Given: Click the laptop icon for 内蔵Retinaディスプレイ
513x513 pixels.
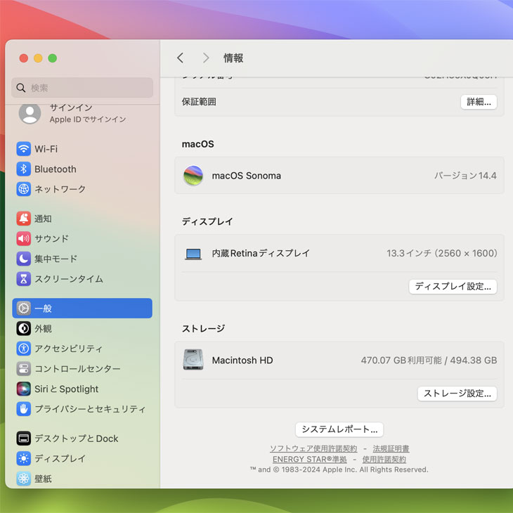Looking at the screenshot, I should coord(193,254).
